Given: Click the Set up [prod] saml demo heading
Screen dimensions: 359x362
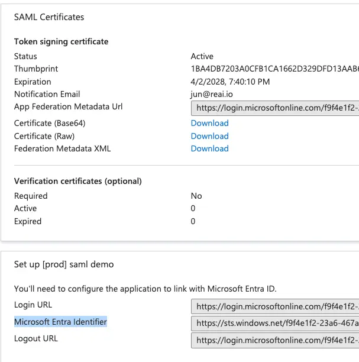Looking at the screenshot, I should click(64, 264).
